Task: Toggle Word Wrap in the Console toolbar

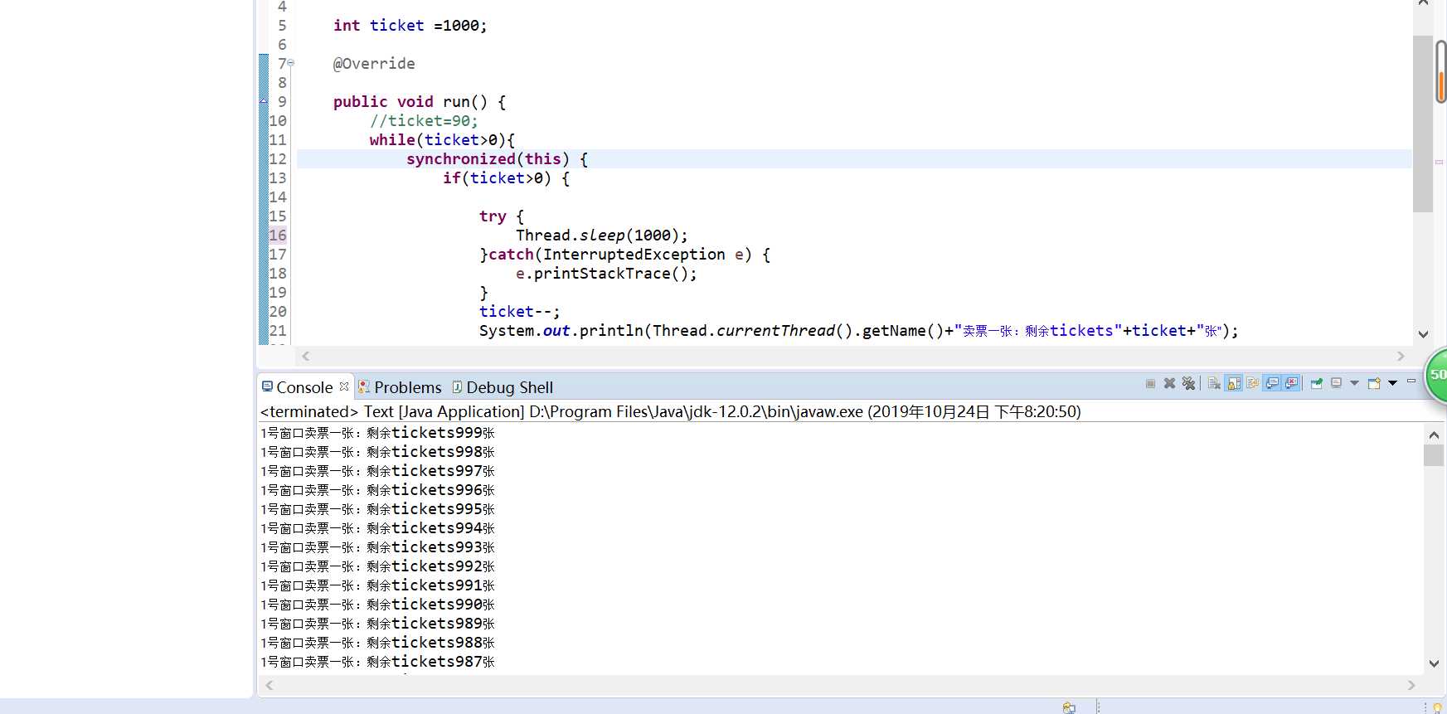Action: click(1253, 383)
